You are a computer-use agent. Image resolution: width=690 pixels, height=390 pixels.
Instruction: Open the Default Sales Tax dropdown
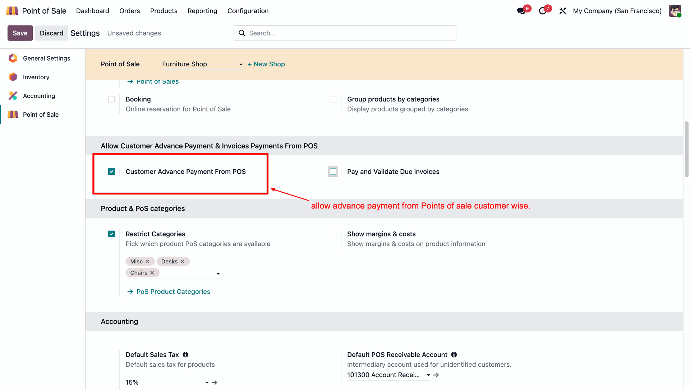point(207,382)
